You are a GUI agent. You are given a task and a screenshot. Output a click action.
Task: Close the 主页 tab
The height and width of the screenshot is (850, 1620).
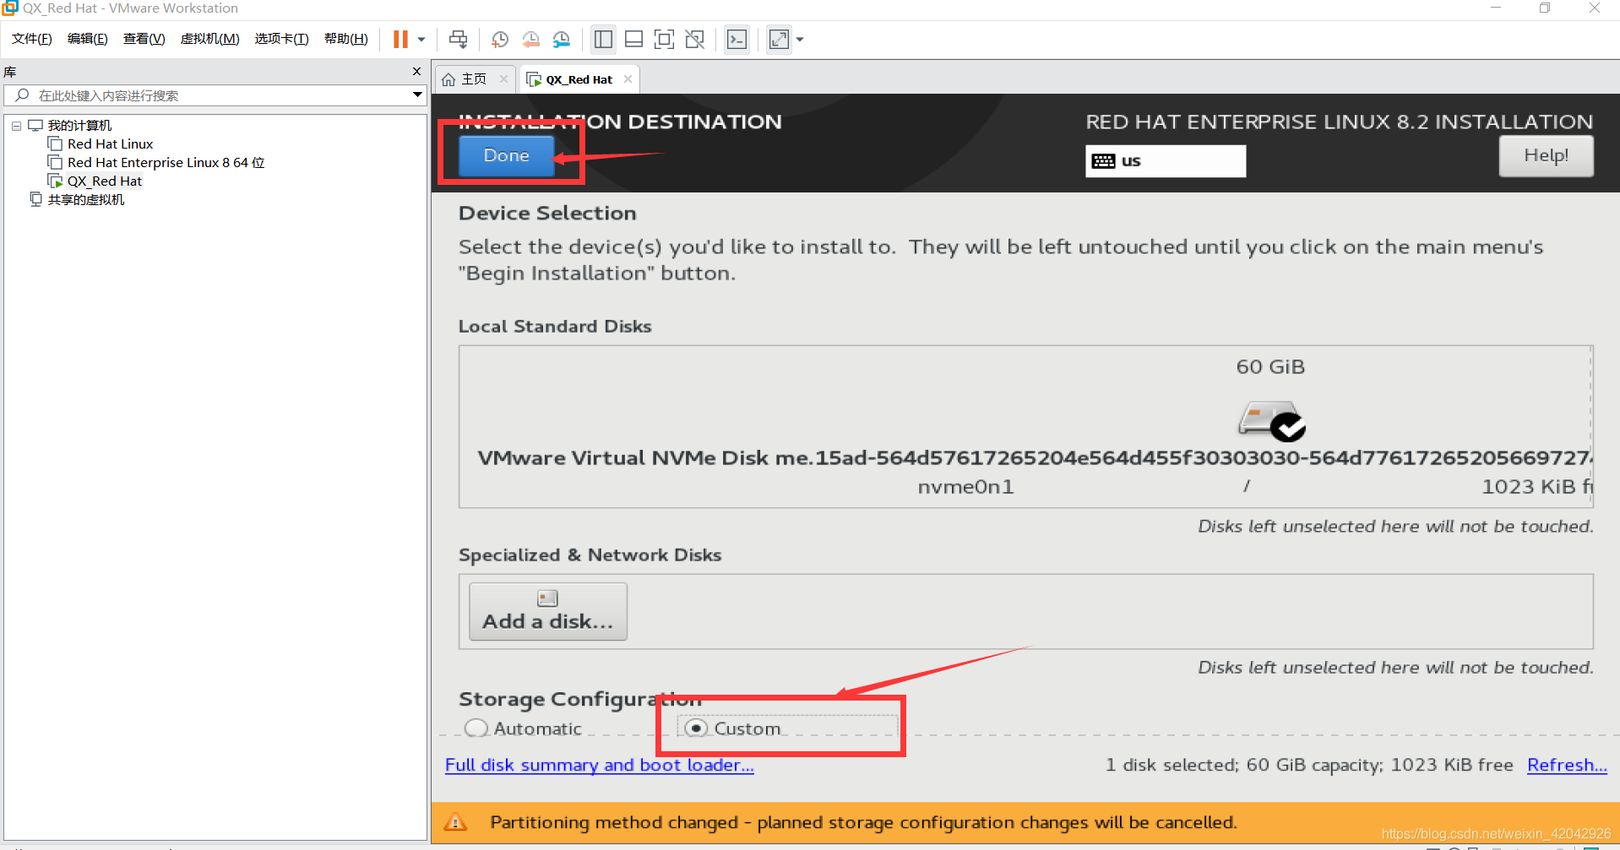(x=503, y=79)
